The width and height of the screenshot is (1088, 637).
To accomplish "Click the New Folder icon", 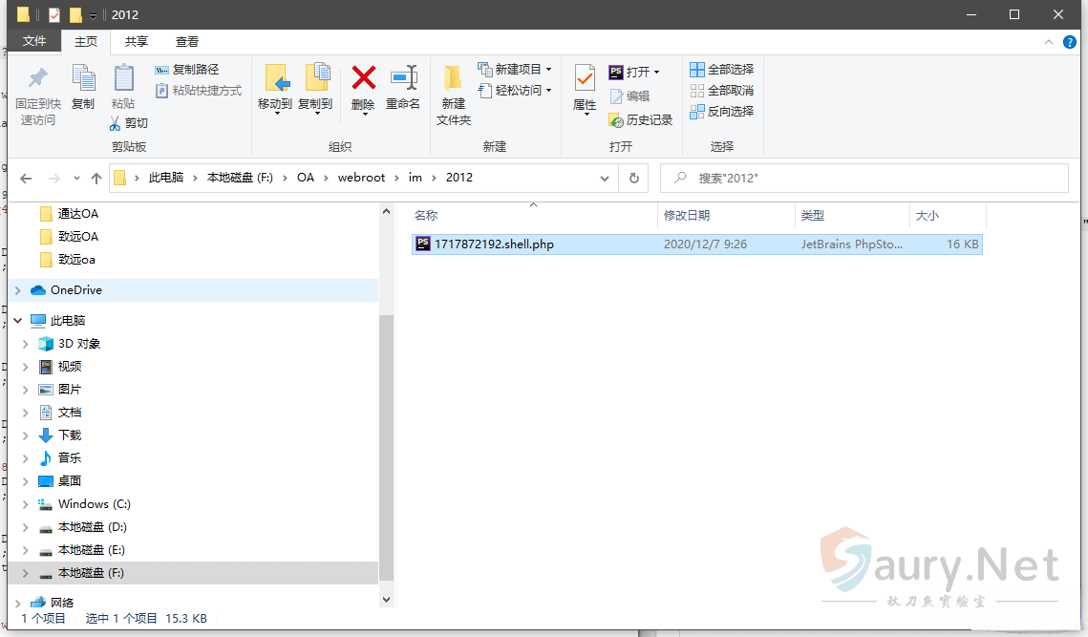I will pyautogui.click(x=454, y=79).
